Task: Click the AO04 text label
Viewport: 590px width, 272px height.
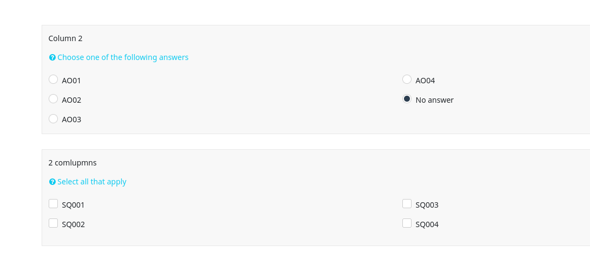Action: click(425, 81)
